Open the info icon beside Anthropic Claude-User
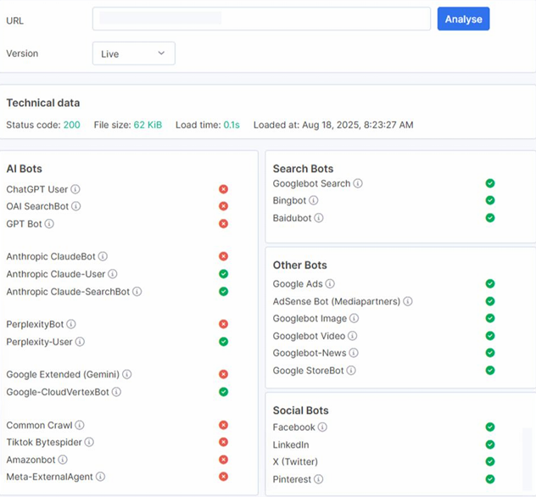536x497 pixels. pyautogui.click(x=113, y=274)
